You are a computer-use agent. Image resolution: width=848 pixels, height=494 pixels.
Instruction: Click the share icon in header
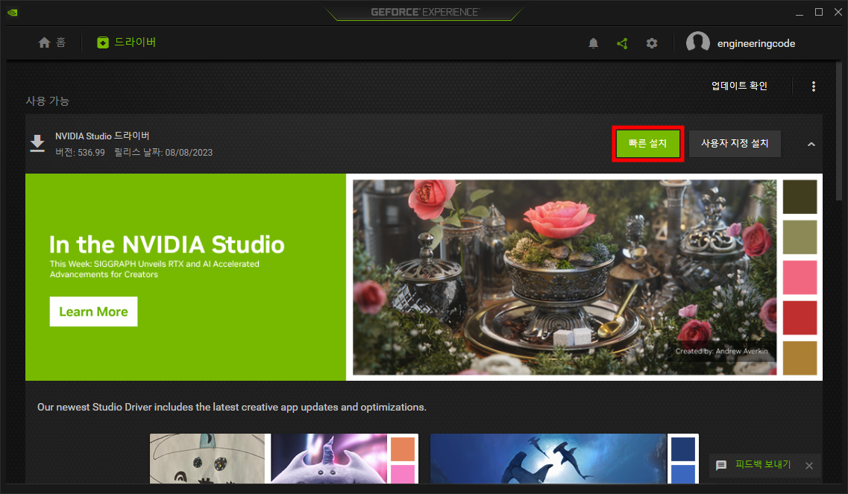tap(623, 43)
